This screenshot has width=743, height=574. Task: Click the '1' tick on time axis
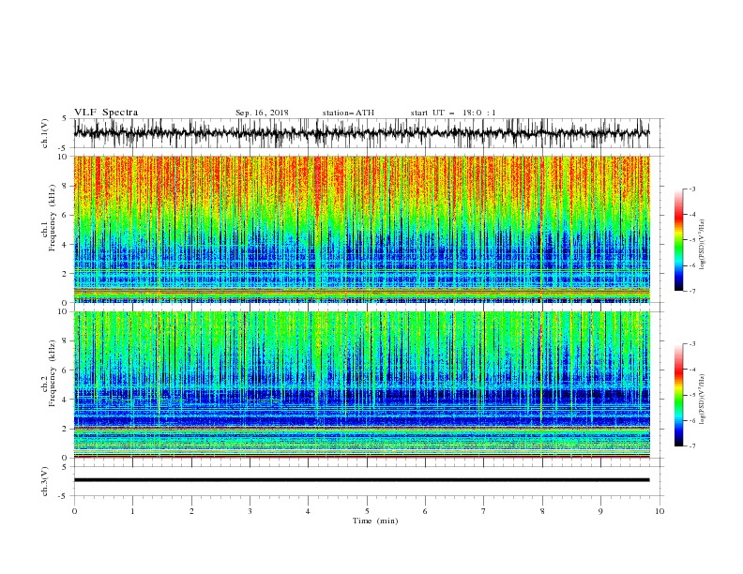pyautogui.click(x=132, y=511)
